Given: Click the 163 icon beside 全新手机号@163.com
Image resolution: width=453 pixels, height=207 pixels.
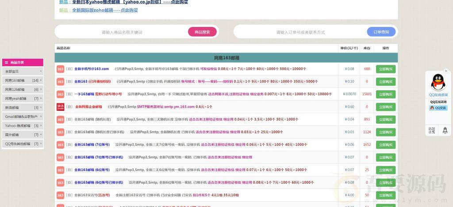Looking at the screenshot, I should pyautogui.click(x=60, y=69).
